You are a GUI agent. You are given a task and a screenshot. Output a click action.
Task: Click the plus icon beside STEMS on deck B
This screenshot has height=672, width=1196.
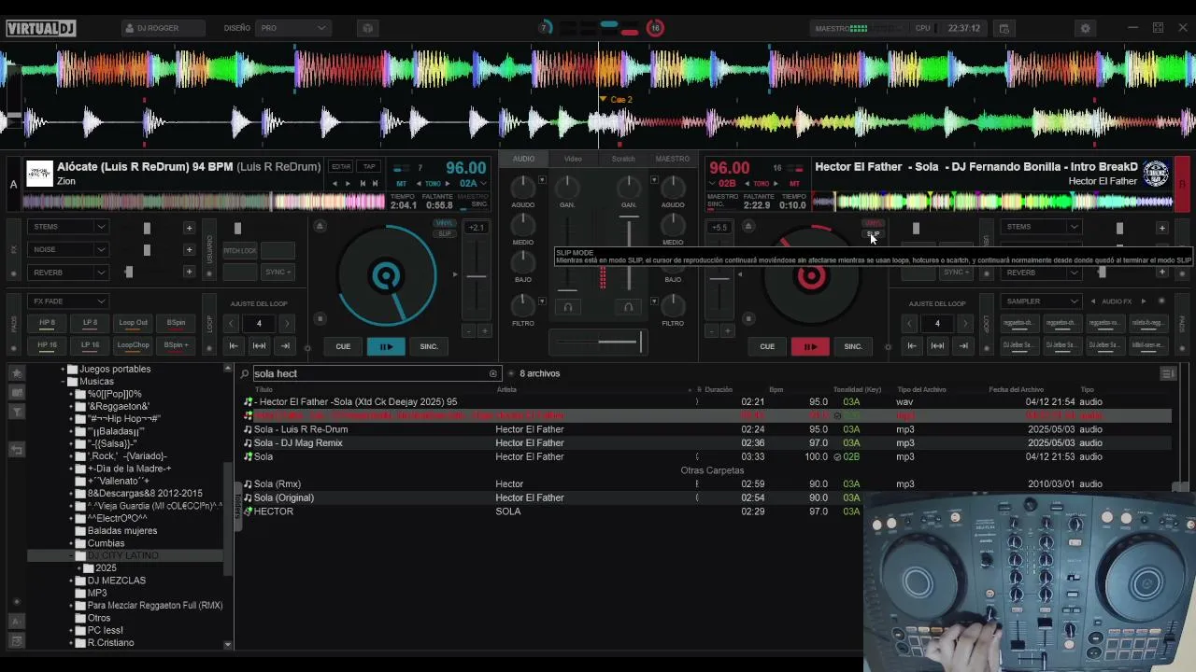(x=1162, y=228)
